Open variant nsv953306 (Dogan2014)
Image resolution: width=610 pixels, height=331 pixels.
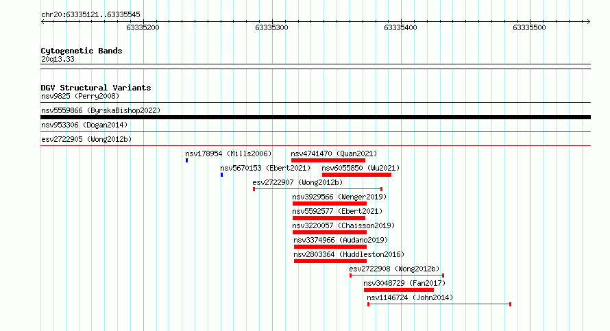pos(84,125)
